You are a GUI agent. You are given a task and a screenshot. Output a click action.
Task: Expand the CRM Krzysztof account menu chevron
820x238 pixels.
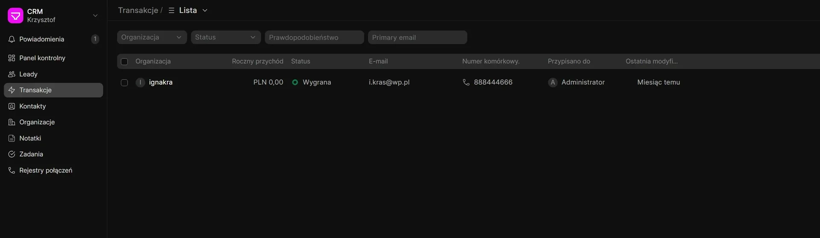(95, 15)
